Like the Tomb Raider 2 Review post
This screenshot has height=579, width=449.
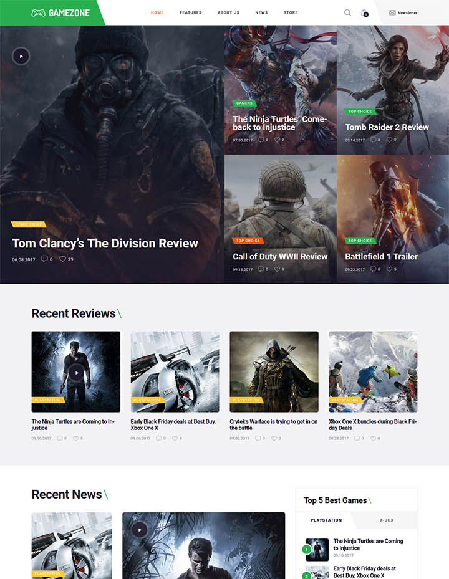(390, 140)
